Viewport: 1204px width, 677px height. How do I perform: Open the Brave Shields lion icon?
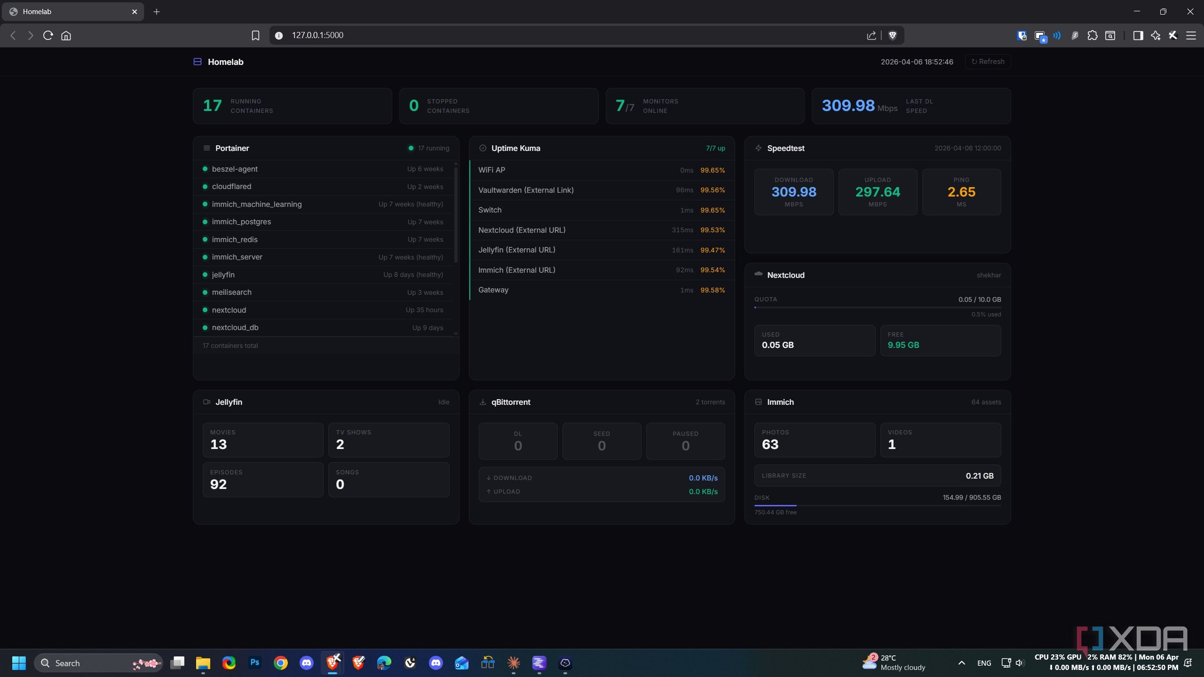[892, 35]
